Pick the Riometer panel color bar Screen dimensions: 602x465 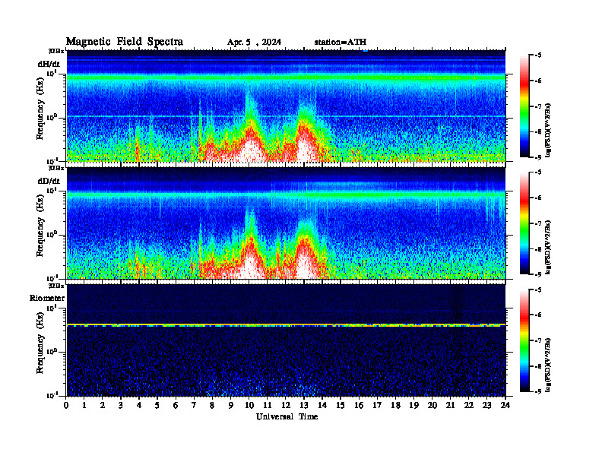524,340
